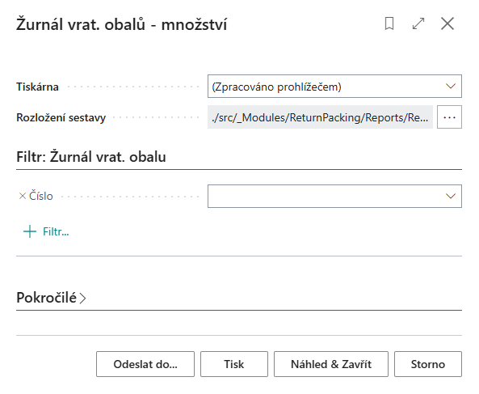Viewport: 479px width, 394px height.
Task: Expand the Pokročilé section
Action: pos(52,298)
